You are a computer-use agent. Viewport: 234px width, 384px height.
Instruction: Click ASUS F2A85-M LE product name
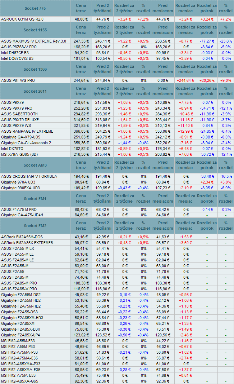click(17, 260)
